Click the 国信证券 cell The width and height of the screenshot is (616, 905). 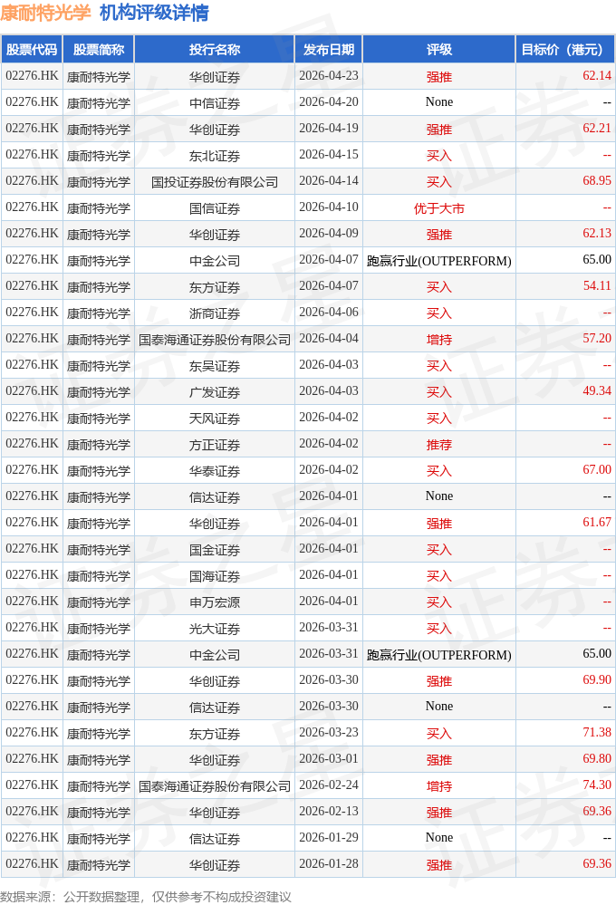point(214,207)
